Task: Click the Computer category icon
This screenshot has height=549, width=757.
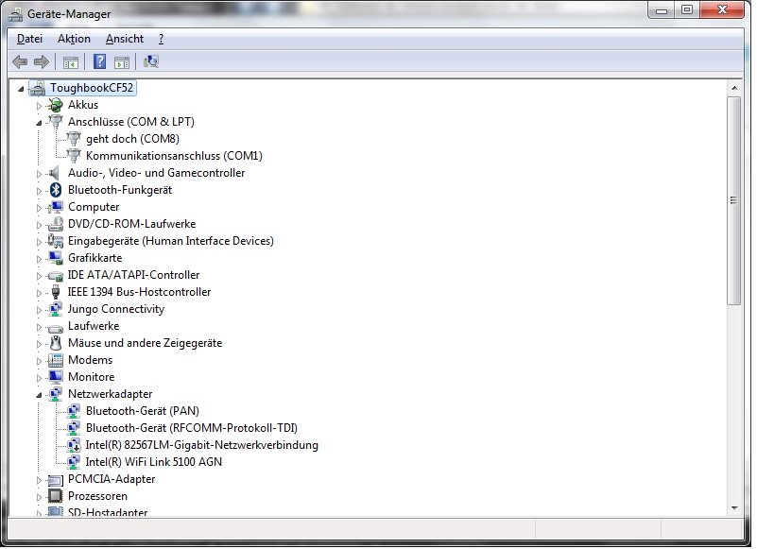Action: tap(56, 207)
